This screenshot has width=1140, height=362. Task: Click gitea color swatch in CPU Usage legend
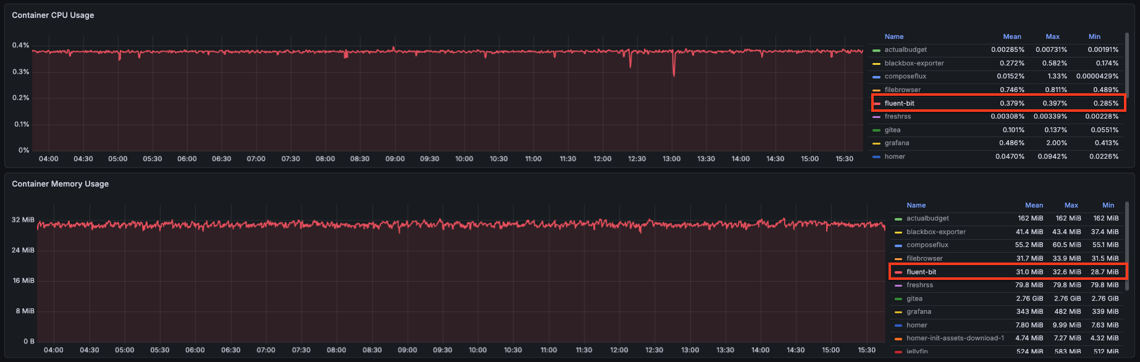(876, 130)
